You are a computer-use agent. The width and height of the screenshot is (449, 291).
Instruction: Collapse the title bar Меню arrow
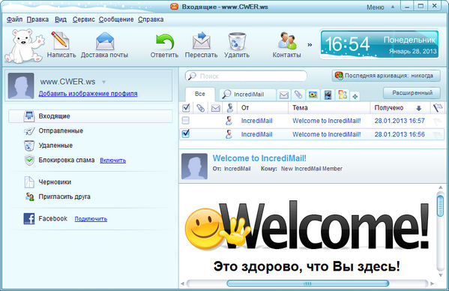393,7
